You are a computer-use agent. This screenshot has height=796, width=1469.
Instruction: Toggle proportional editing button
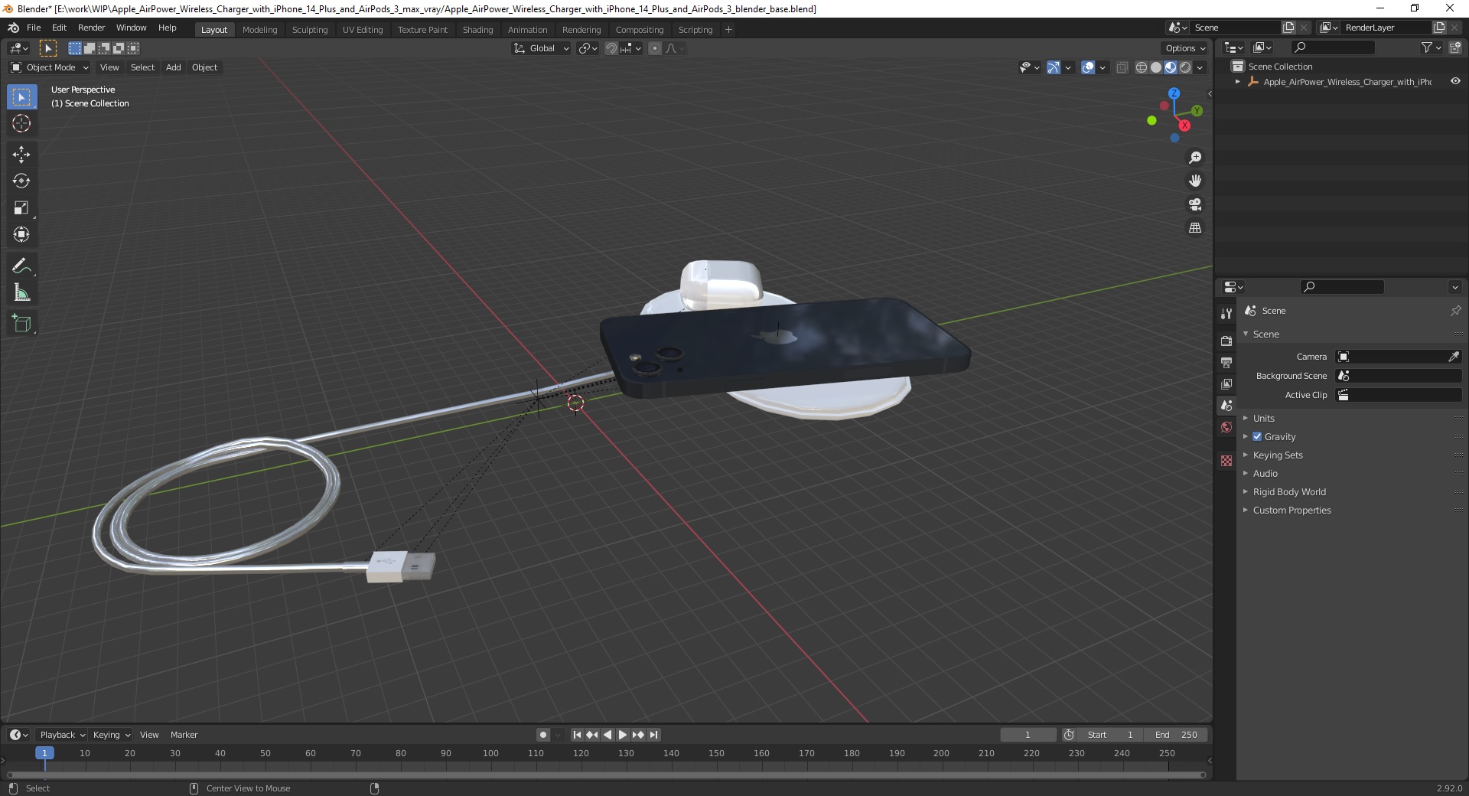click(655, 48)
